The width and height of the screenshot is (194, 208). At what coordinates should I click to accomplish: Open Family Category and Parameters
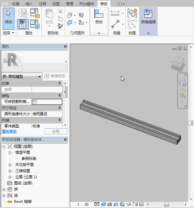pos(35,13)
